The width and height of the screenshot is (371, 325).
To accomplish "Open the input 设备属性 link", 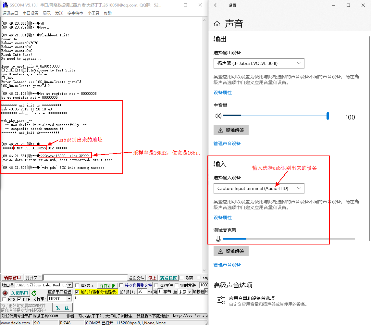I will pos(223,218).
